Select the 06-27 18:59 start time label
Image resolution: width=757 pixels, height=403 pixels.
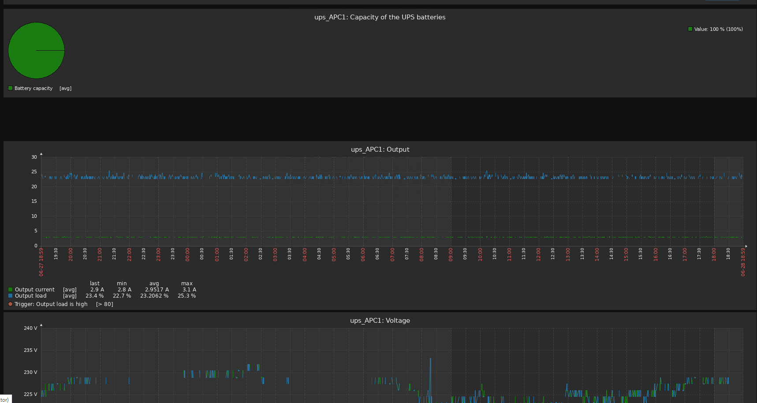point(41,262)
